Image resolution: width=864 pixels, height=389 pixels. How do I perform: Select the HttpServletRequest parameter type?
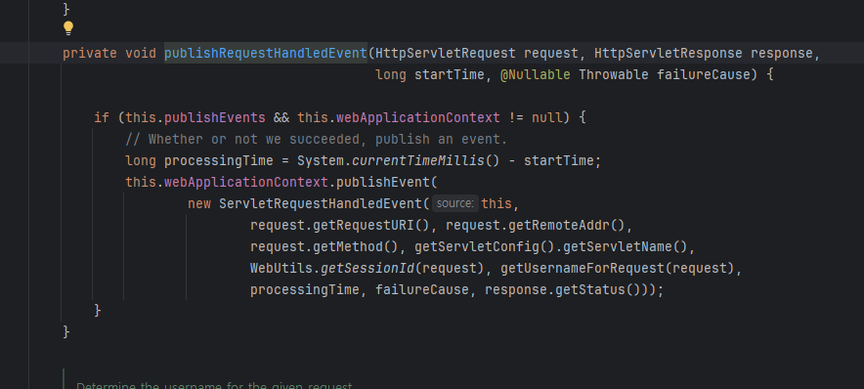click(446, 54)
